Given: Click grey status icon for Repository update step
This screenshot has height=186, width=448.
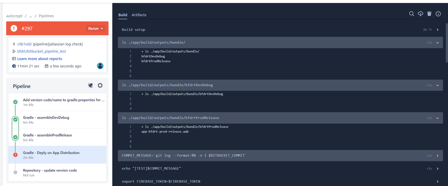Looking at the screenshot, I should 15,172.
